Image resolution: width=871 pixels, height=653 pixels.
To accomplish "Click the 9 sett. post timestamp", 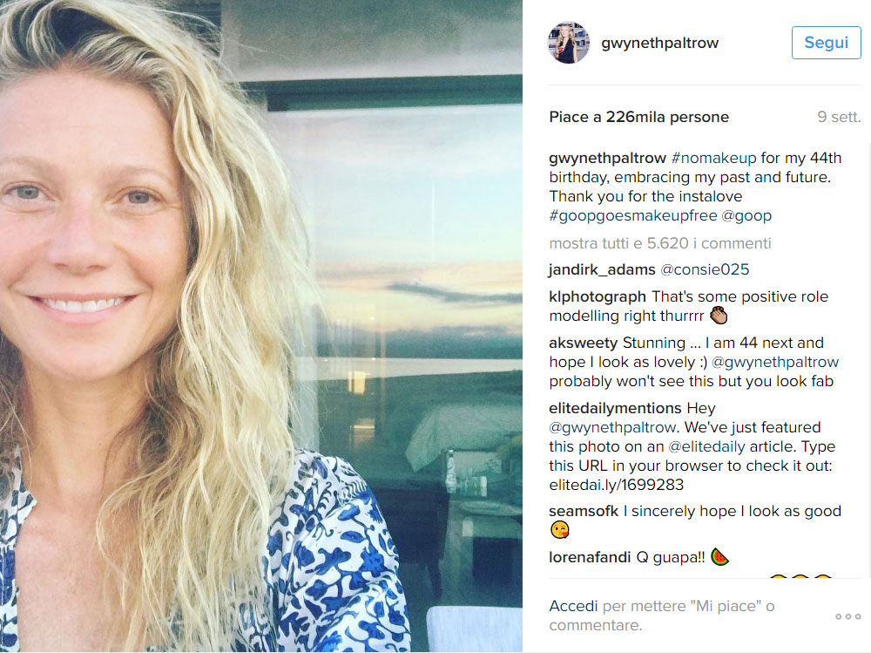I will coord(839,117).
